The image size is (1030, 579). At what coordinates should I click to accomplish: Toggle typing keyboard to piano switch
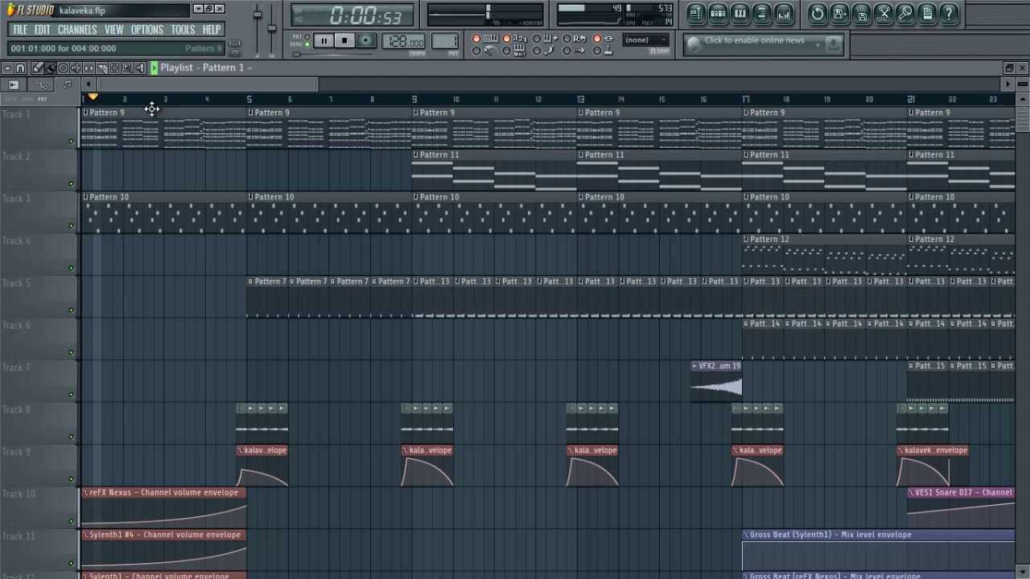(x=476, y=39)
